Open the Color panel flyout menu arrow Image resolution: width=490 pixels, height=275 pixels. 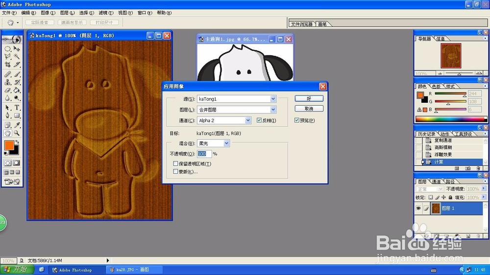coord(485,86)
